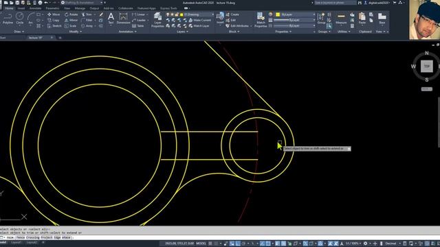Click the TOP face of the ViewCube
This screenshot has width=440, height=247.
click(426, 67)
